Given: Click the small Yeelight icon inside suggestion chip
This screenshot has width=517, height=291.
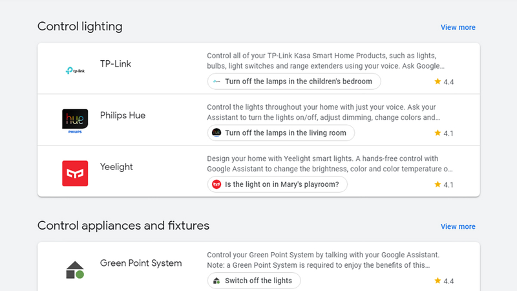Looking at the screenshot, I should (x=216, y=184).
